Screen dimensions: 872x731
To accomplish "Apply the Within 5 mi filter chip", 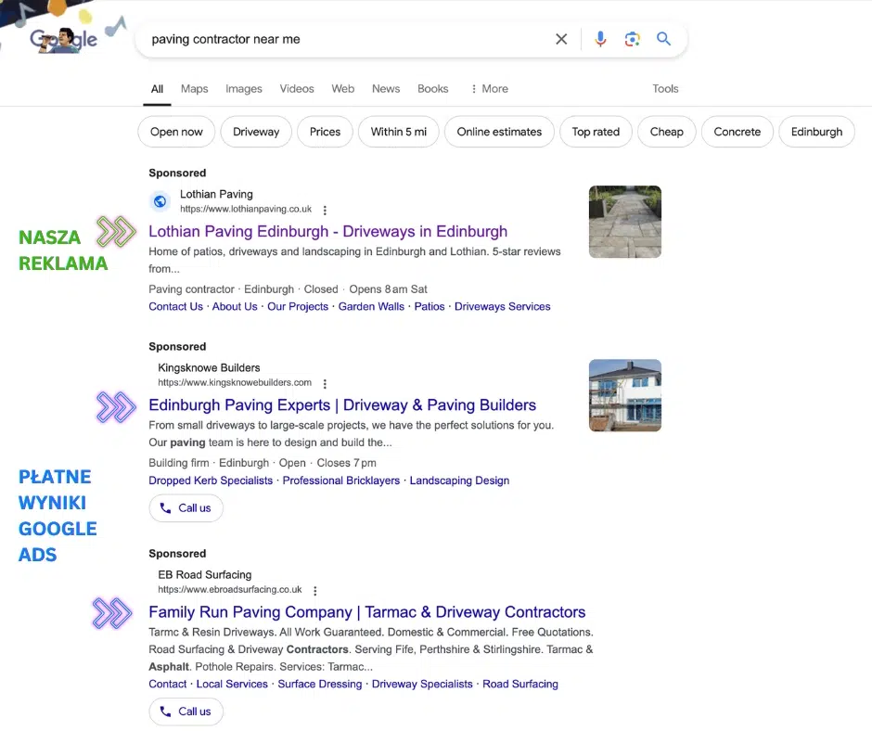I will (x=399, y=132).
